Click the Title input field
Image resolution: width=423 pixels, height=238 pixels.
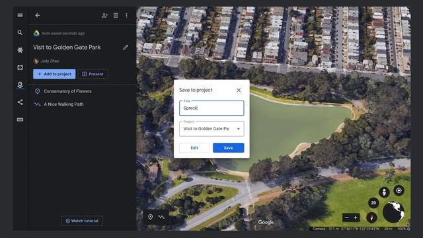point(211,108)
